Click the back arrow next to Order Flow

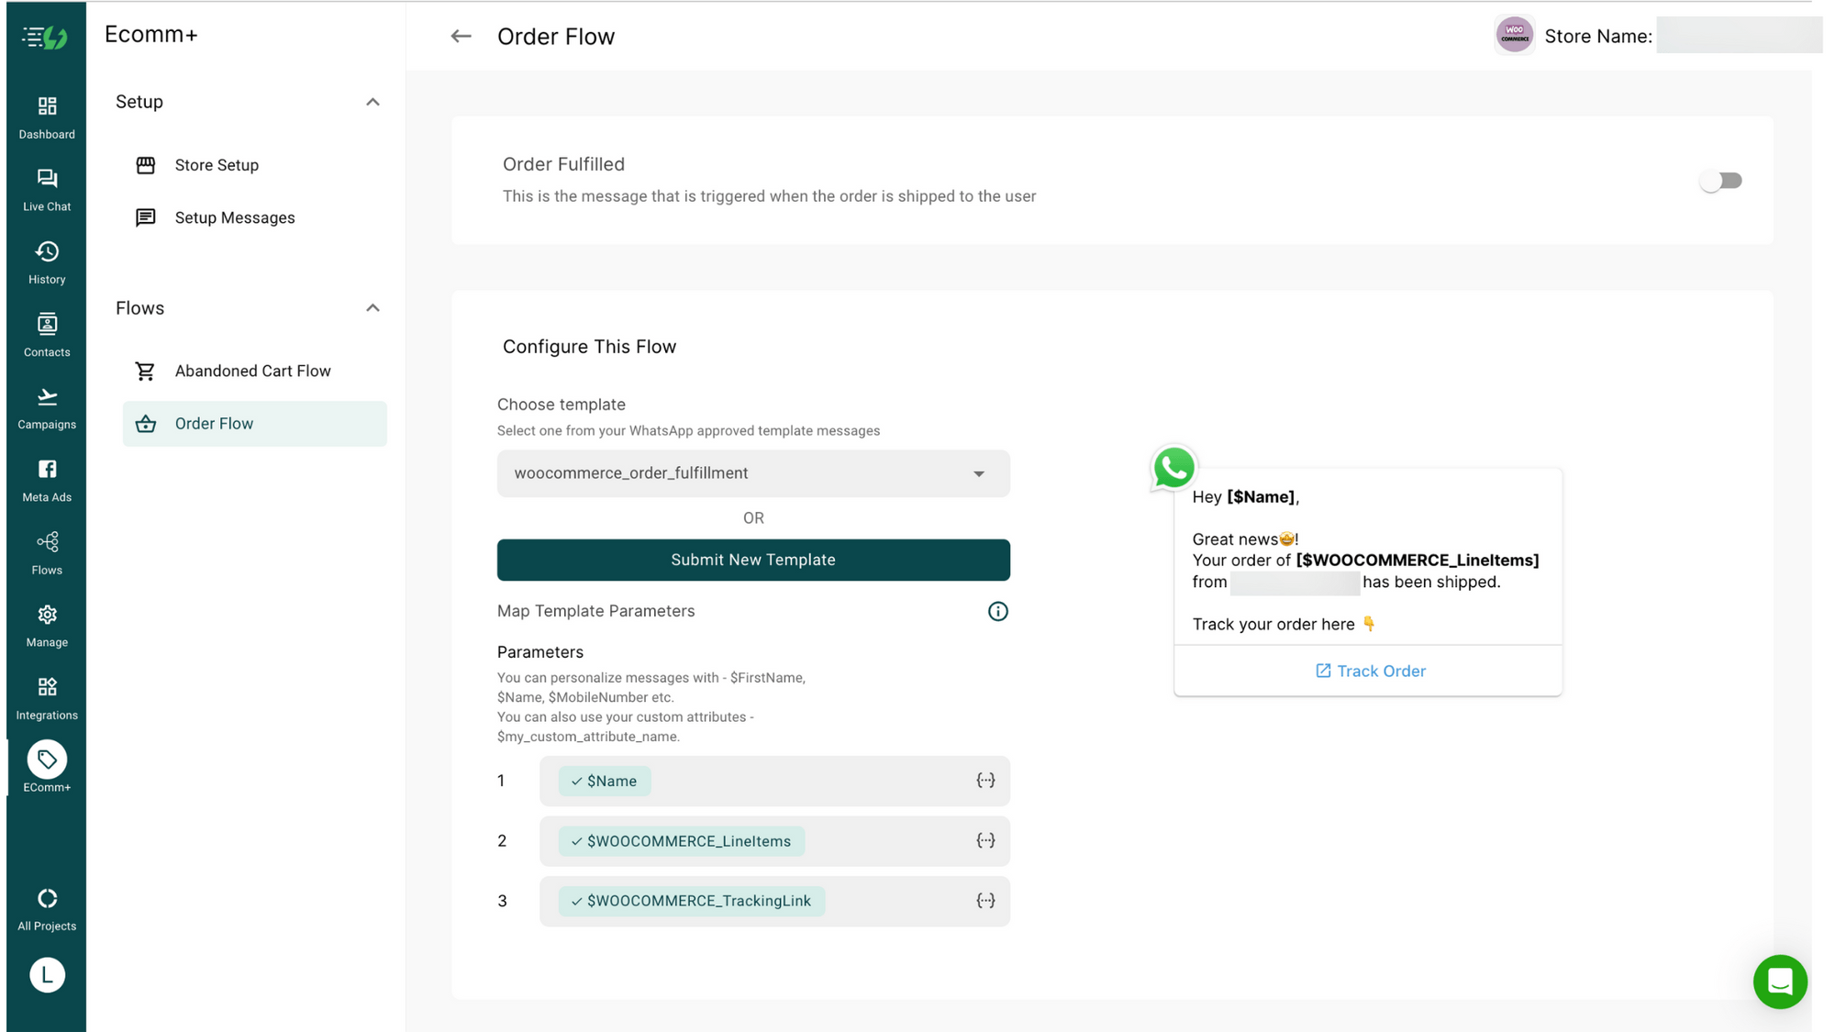(461, 36)
